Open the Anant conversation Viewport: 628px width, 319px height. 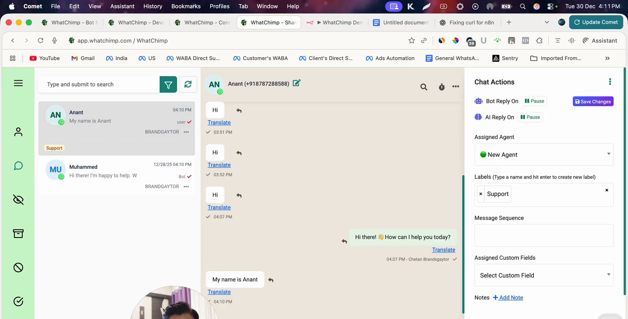(x=117, y=128)
